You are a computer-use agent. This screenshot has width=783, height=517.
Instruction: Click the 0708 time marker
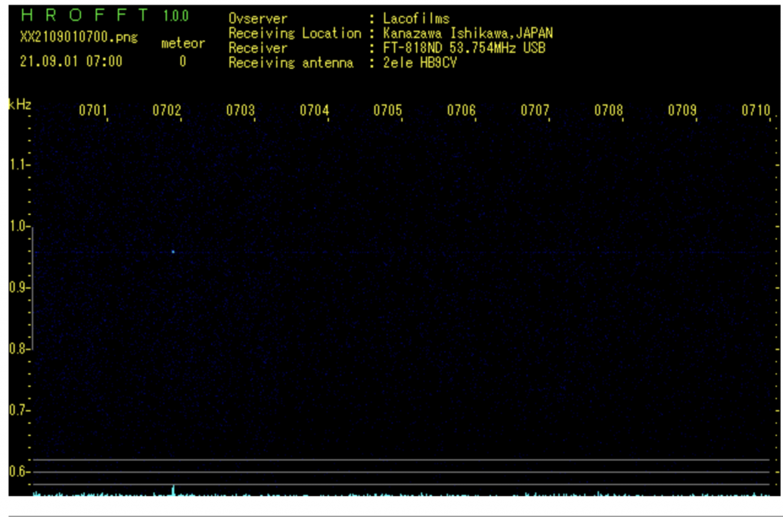608,110
